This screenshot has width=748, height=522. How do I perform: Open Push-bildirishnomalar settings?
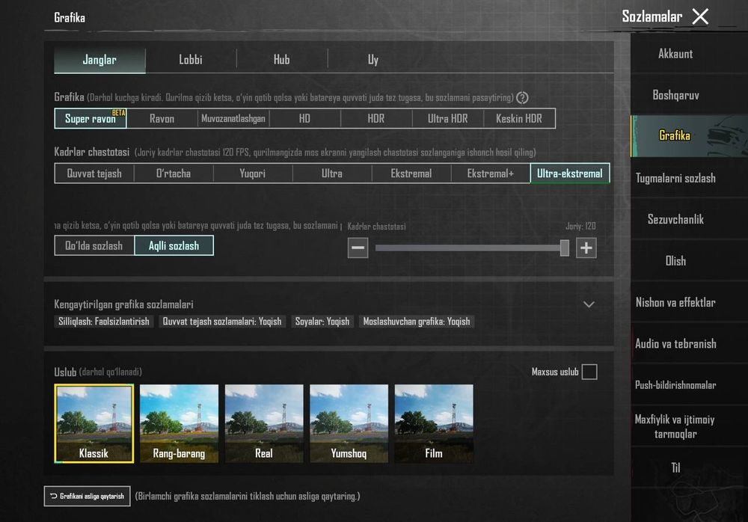[690, 385]
